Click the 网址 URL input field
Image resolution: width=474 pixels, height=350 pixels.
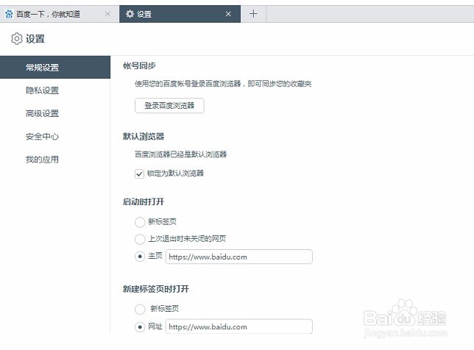coord(238,326)
